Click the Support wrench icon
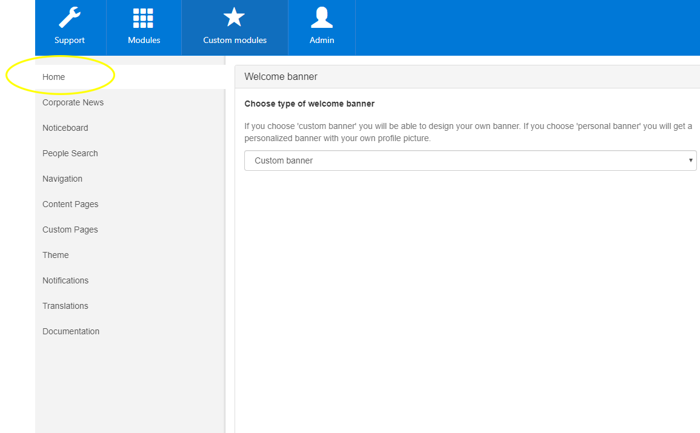700x433 pixels. pos(70,18)
